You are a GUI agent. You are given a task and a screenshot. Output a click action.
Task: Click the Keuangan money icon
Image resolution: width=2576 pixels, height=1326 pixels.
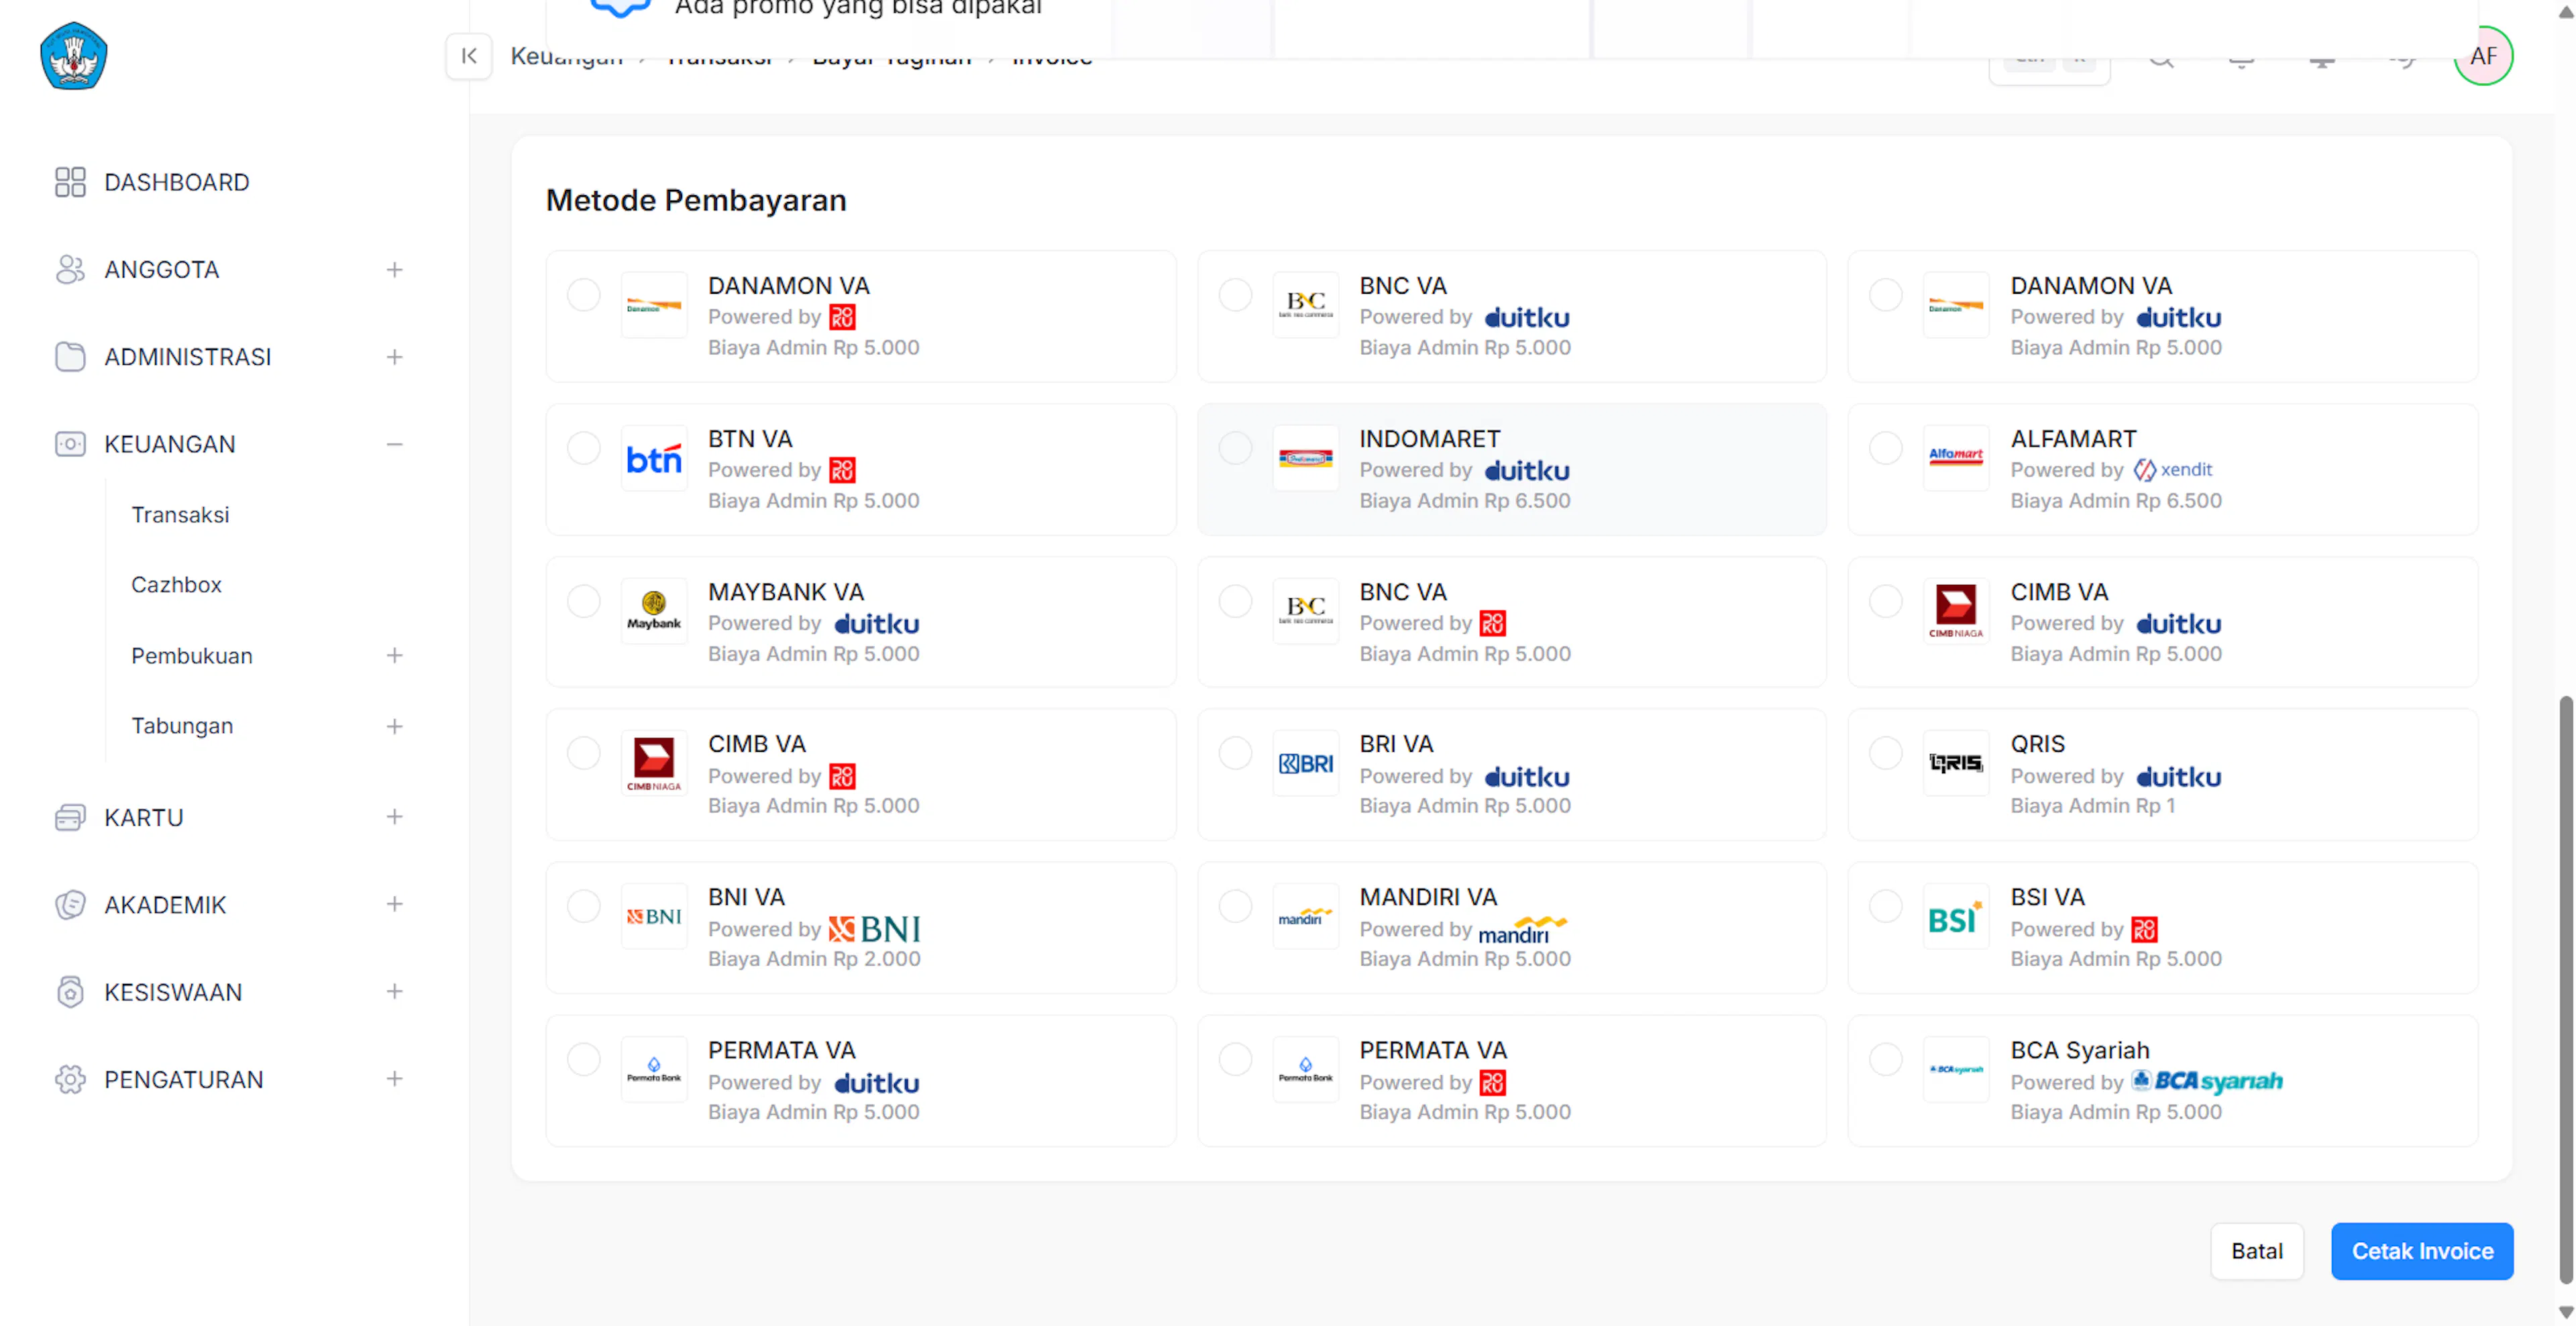click(x=70, y=444)
